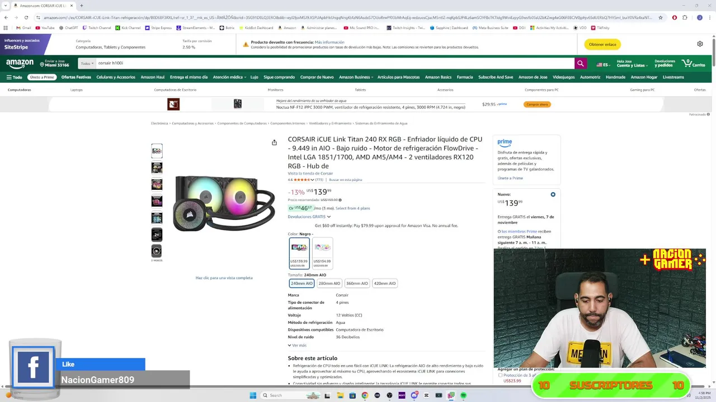The image size is (716, 402).
Task: Click the return-frequency warning triangle icon
Action: click(x=246, y=44)
